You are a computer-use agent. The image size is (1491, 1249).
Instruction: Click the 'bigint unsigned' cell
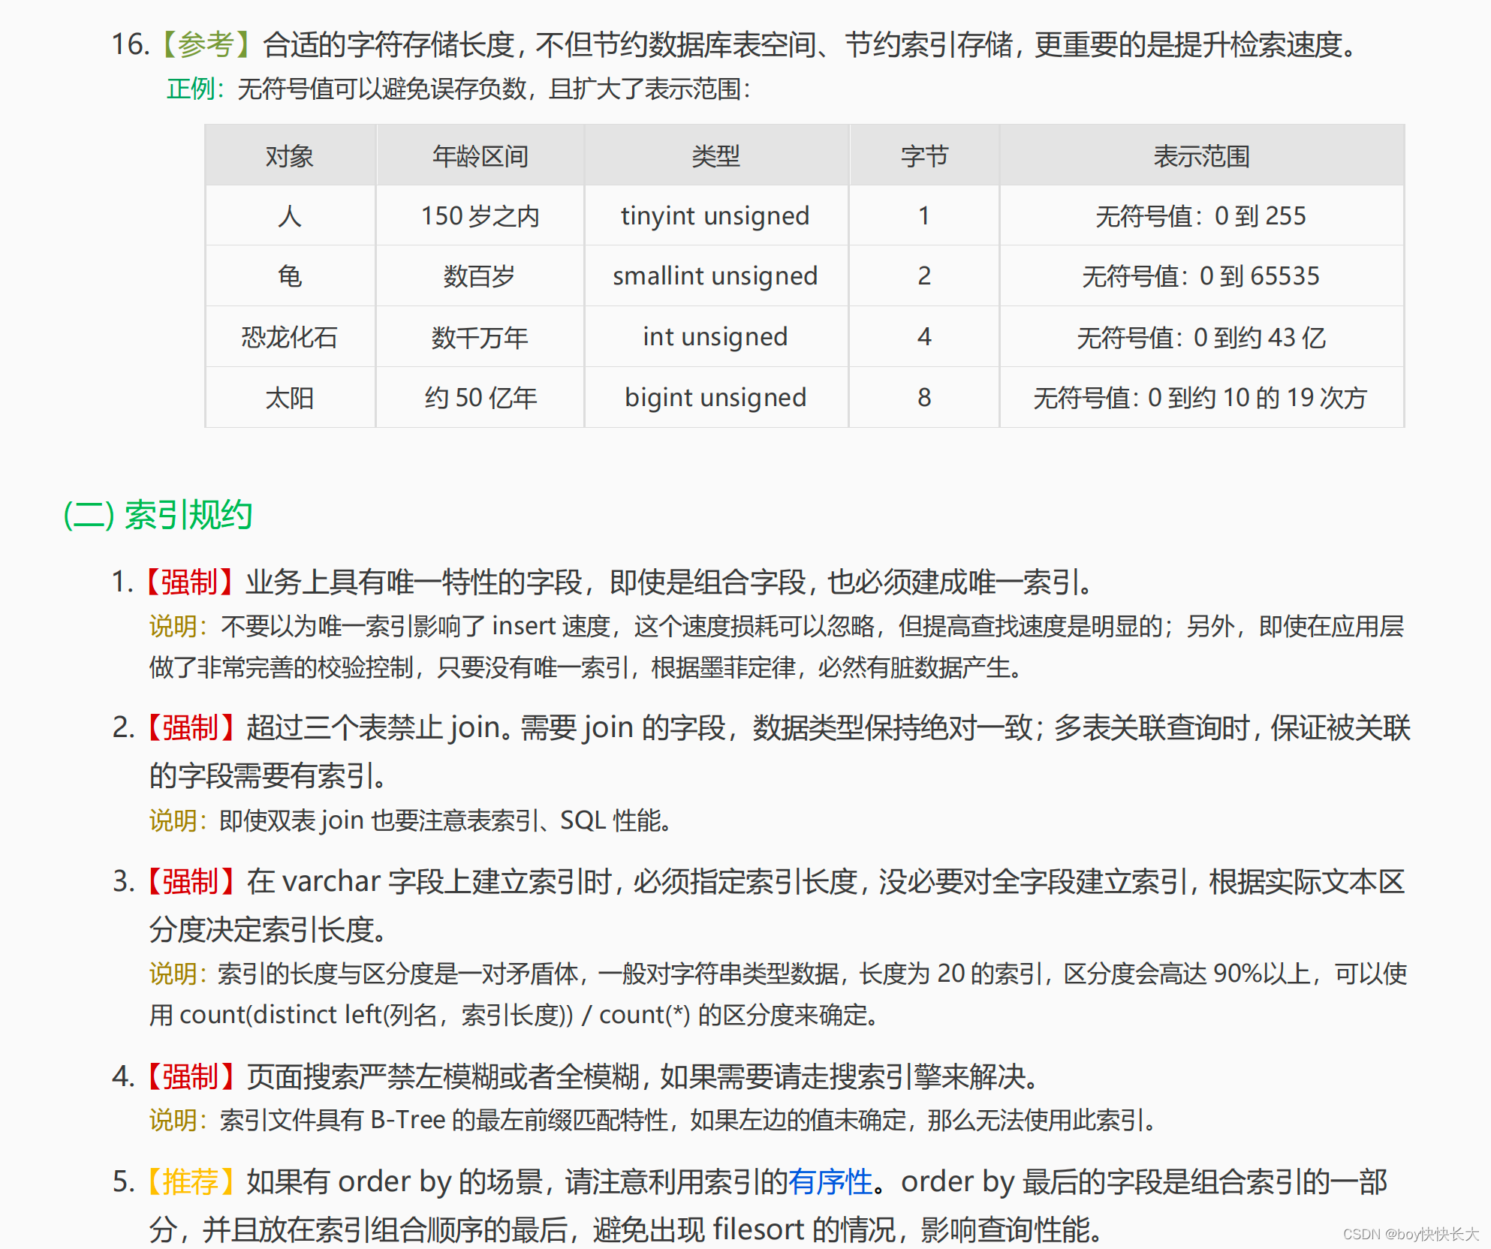click(x=715, y=398)
